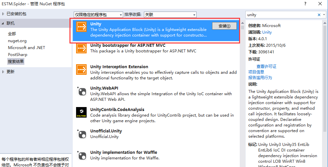Viewport: 328px width, 167px height.
Task: Click the Unity bootstrapper for ASP.NET MVC icon
Action: pos(81,48)
